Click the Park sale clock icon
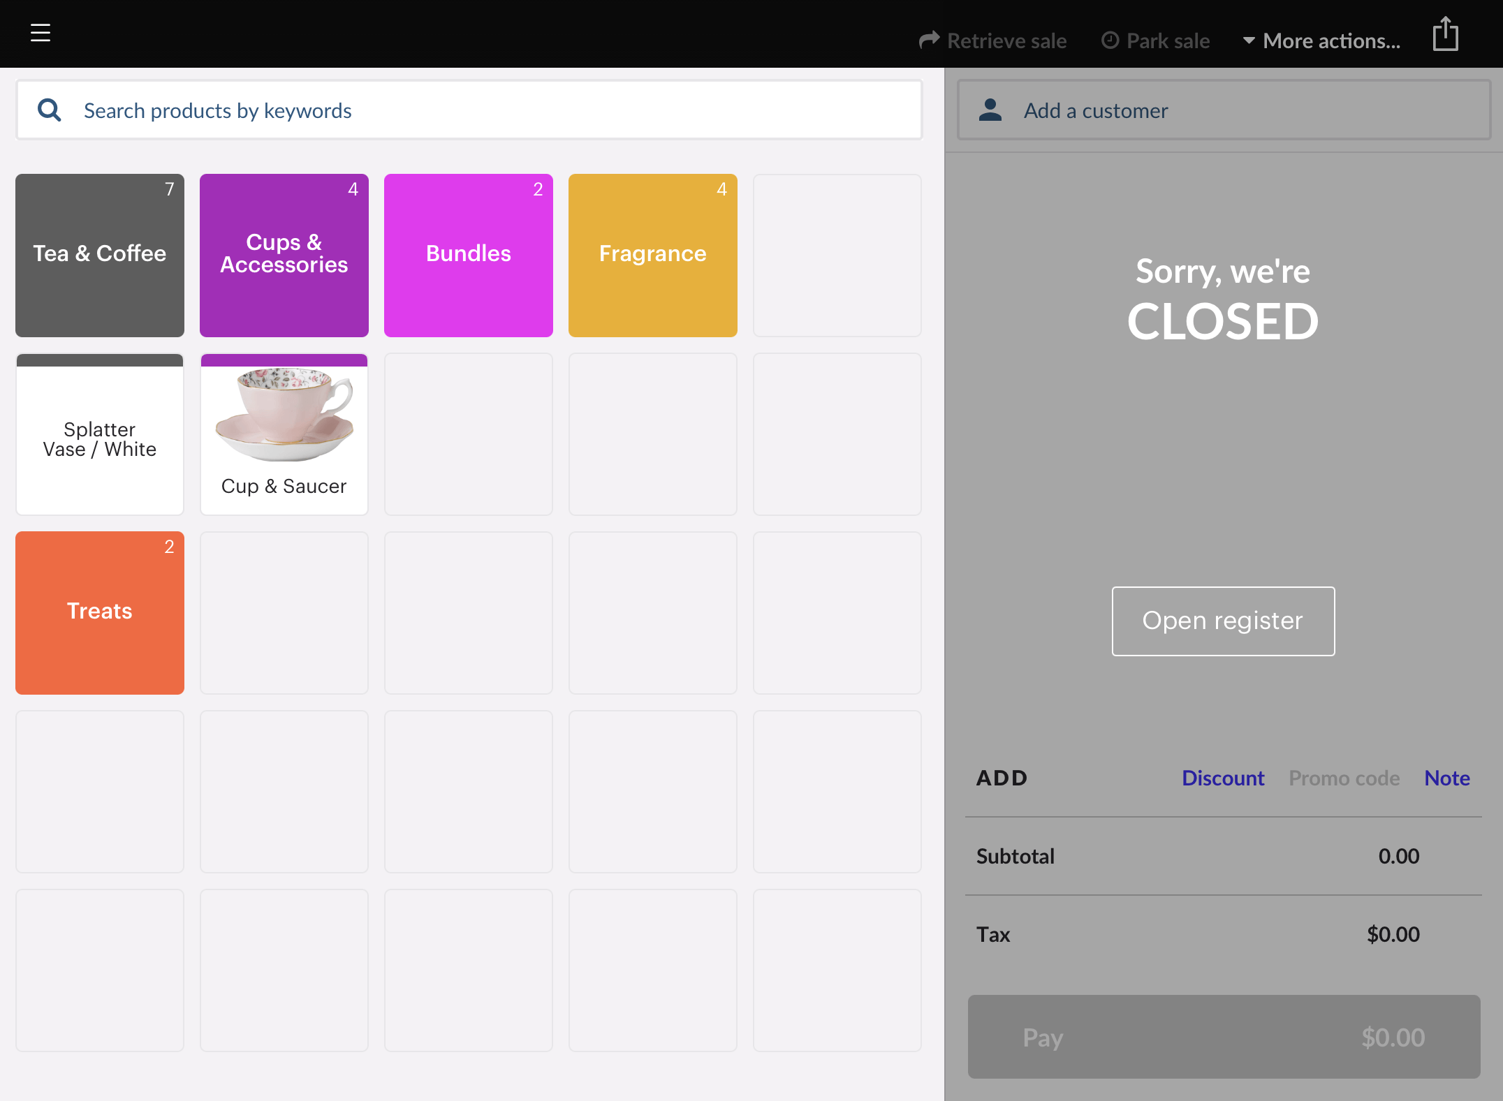This screenshot has height=1101, width=1503. [x=1110, y=40]
